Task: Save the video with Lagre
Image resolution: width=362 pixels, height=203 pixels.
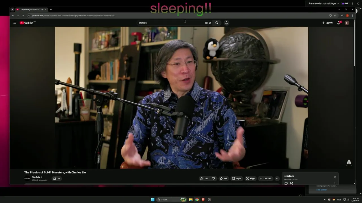Action: point(237,178)
